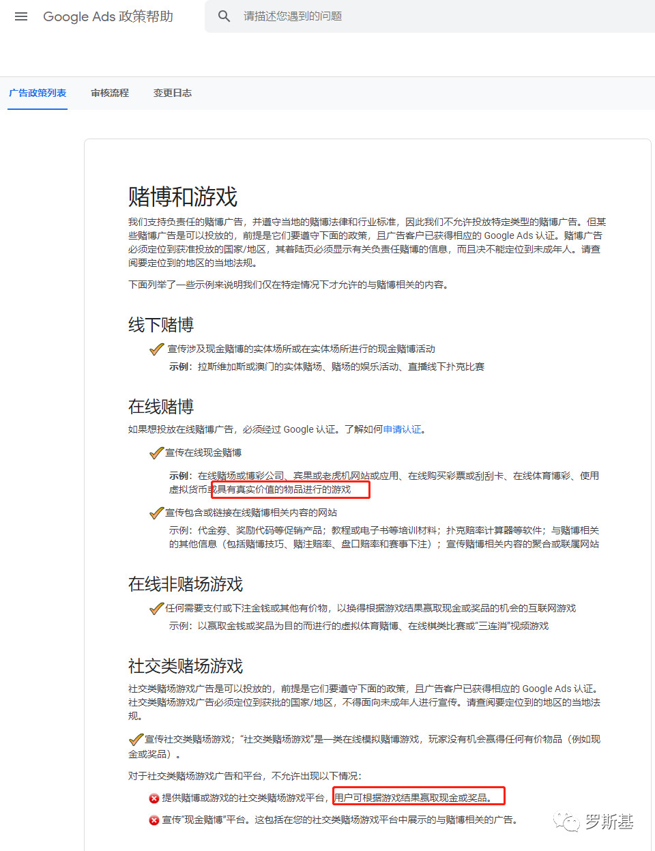655x851 pixels.
Task: Click checkmark beside 宣传社交类赌场游戏
Action: [136, 740]
